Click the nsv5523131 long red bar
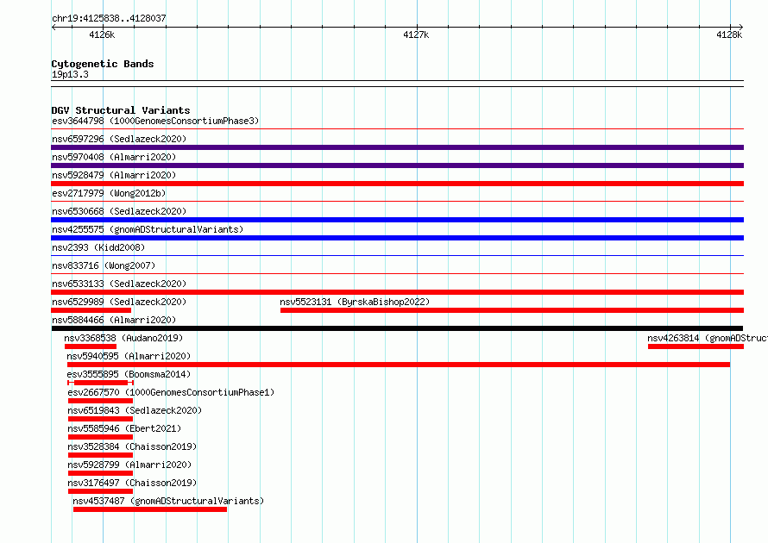This screenshot has height=543, width=768. 512,310
